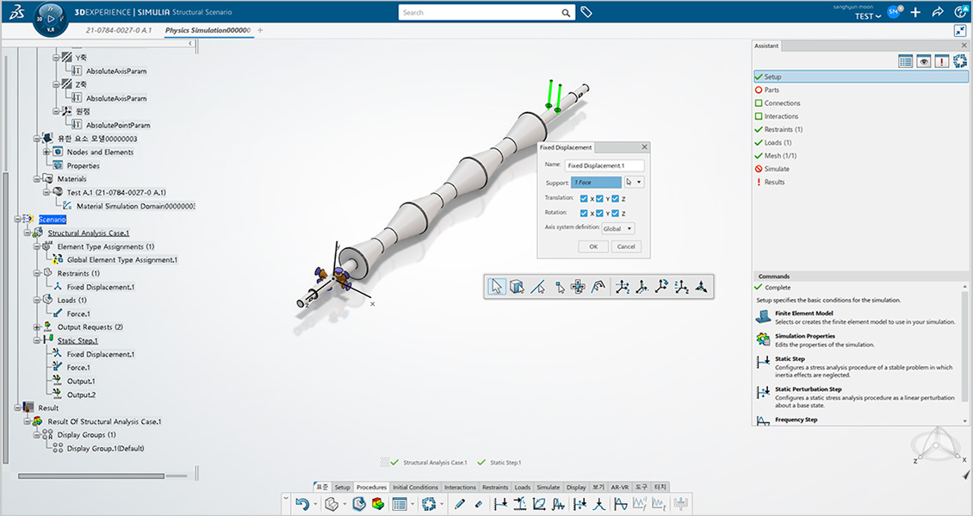Image resolution: width=973 pixels, height=516 pixels.
Task: Select the arrow pointer selection tool
Action: point(496,287)
